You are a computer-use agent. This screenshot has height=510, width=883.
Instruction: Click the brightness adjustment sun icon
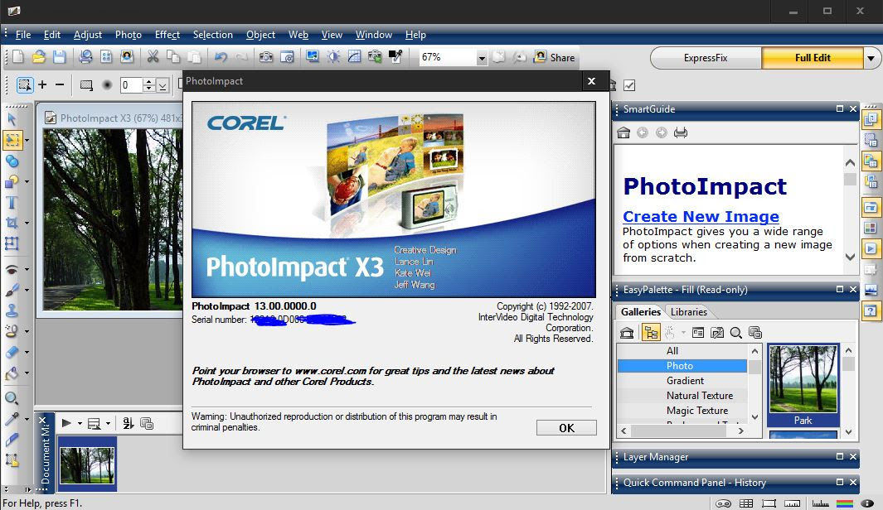point(333,57)
